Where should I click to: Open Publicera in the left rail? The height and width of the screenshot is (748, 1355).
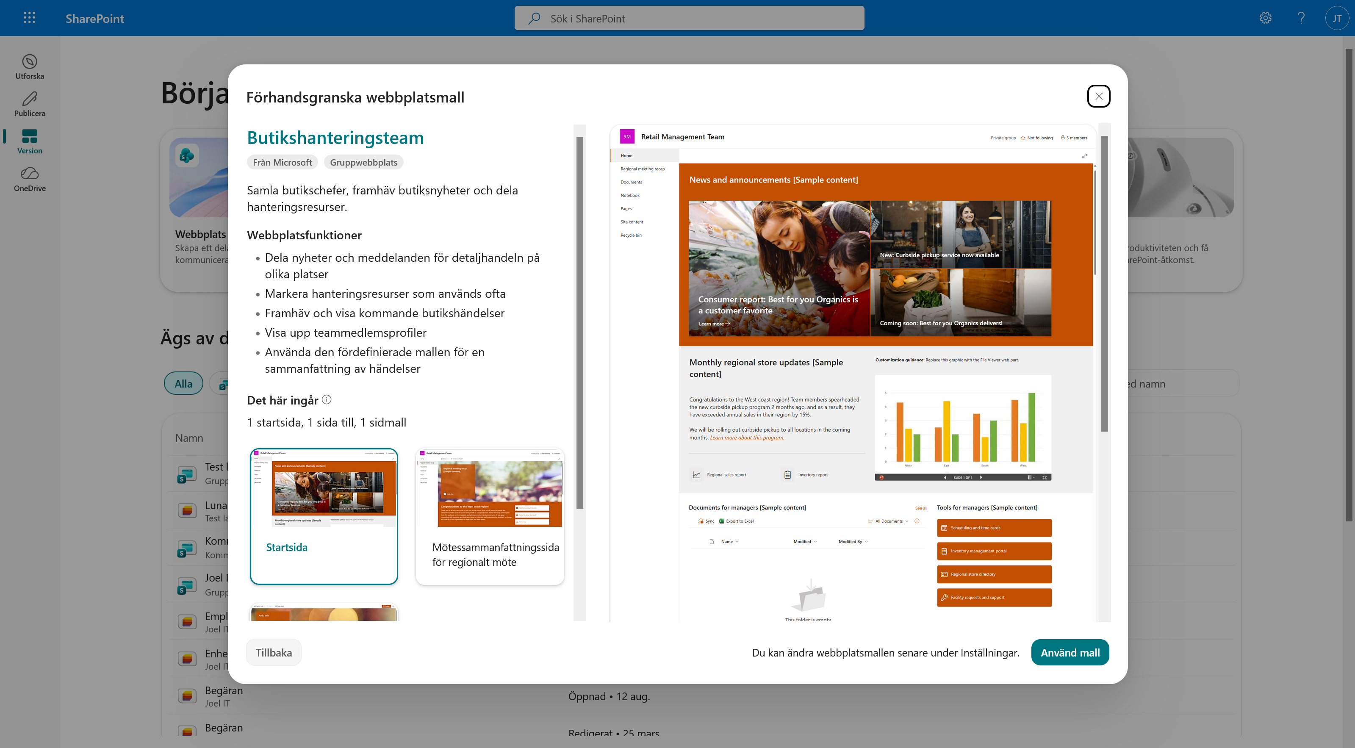coord(30,104)
